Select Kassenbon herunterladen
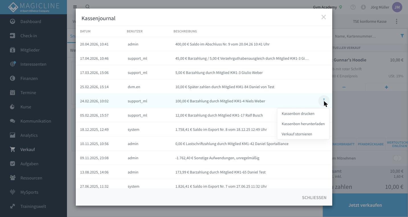 [303, 124]
